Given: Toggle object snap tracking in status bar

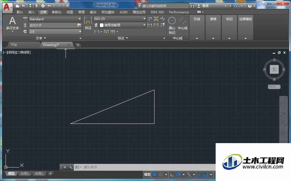Looking at the screenshot, I should click(x=199, y=175).
